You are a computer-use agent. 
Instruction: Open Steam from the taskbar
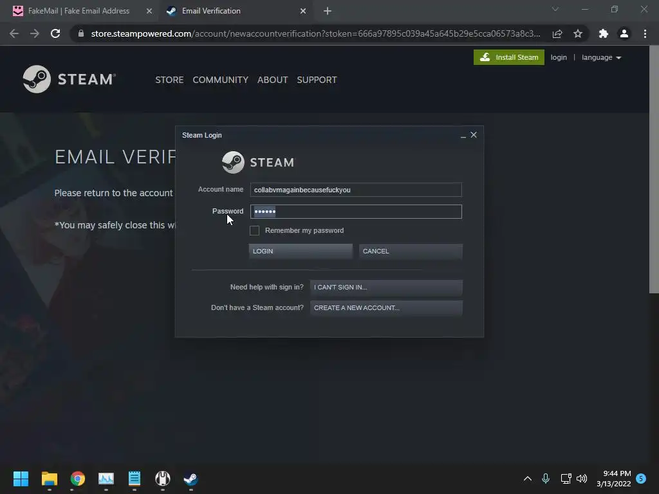[190, 479]
